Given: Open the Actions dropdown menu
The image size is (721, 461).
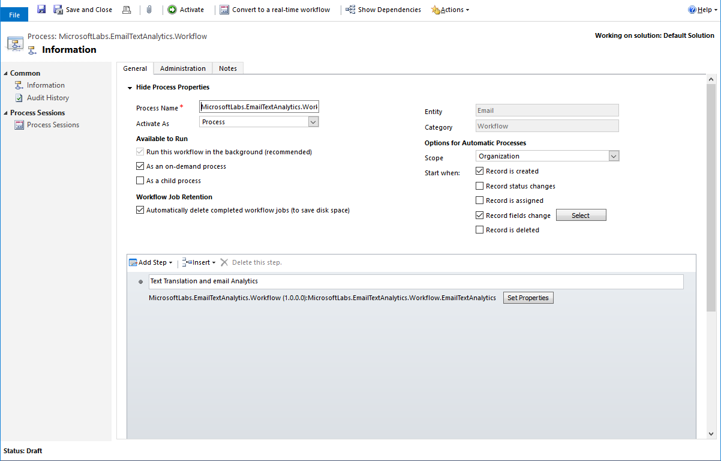Looking at the screenshot, I should click(x=454, y=10).
